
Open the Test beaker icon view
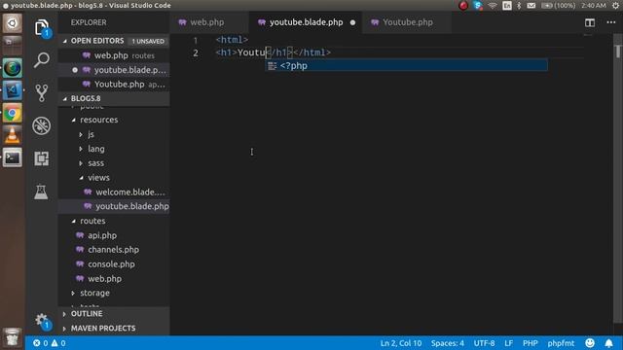41,192
